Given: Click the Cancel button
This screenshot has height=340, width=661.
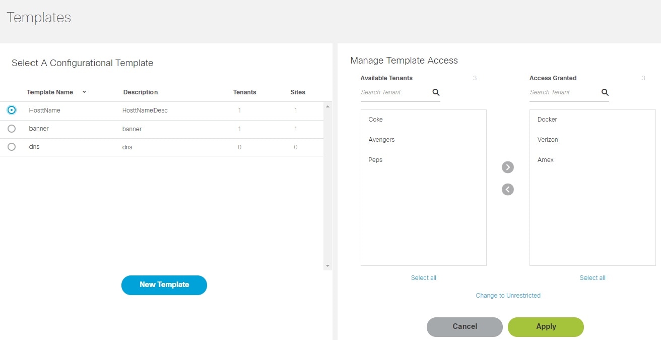Looking at the screenshot, I should point(464,326).
